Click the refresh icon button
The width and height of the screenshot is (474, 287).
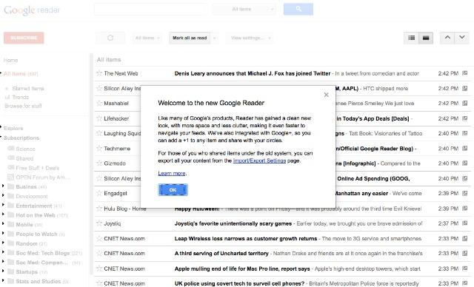click(x=110, y=38)
